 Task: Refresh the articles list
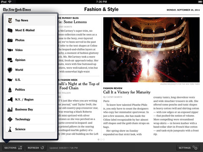point(36,148)
